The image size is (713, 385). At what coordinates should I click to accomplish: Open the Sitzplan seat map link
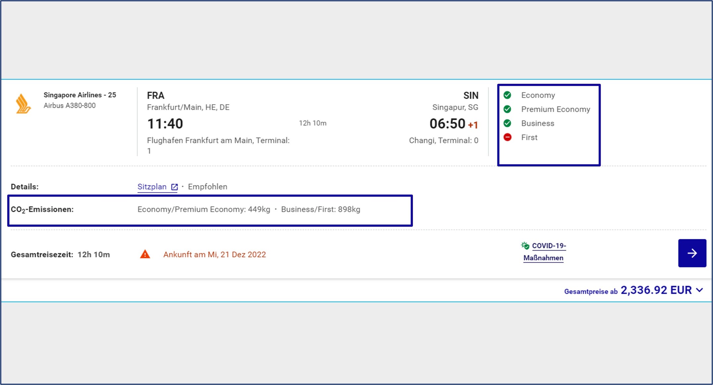tap(152, 187)
